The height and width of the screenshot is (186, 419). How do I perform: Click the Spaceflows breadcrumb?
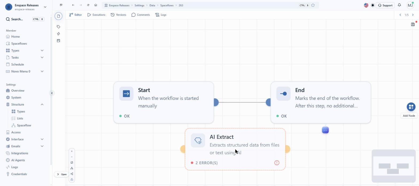point(167,5)
